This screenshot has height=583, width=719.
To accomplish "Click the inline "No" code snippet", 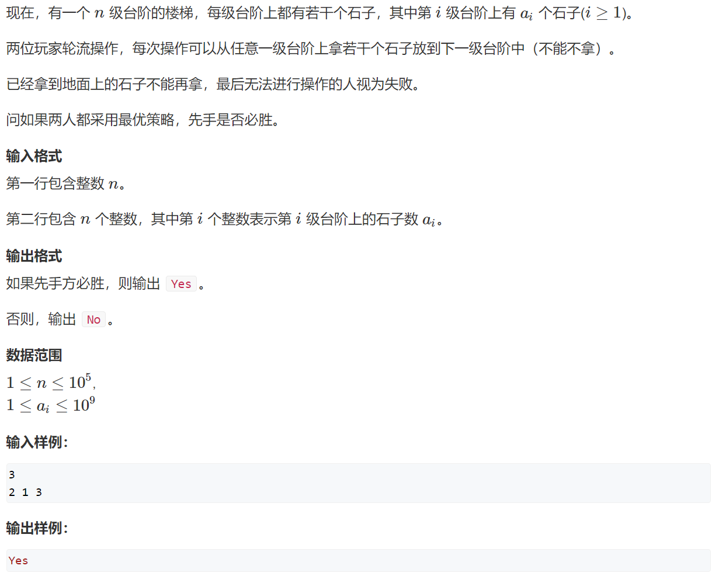I will pyautogui.click(x=93, y=320).
